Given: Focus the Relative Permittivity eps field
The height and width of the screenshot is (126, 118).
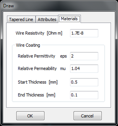Looking at the screenshot, I should pos(84,56).
